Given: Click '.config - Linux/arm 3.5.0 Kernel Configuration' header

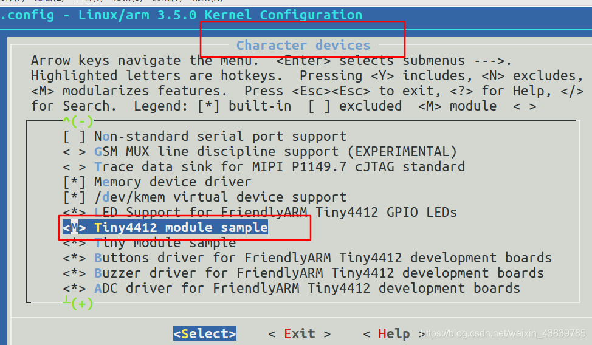Looking at the screenshot, I should pyautogui.click(x=181, y=15).
